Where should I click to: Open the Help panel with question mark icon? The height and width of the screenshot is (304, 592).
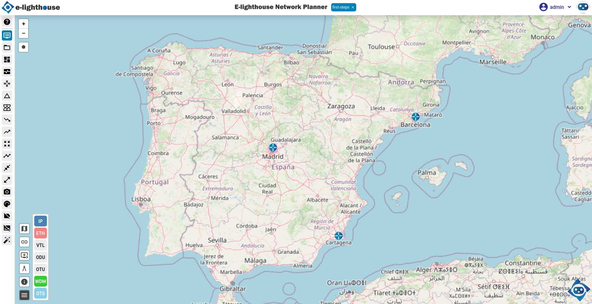7,22
